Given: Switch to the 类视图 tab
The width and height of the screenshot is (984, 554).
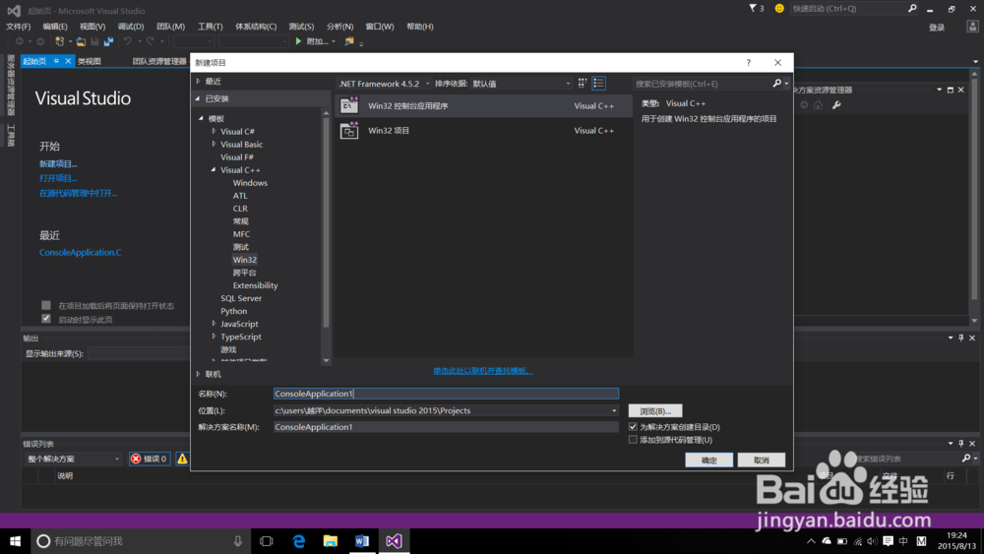Looking at the screenshot, I should point(90,61).
